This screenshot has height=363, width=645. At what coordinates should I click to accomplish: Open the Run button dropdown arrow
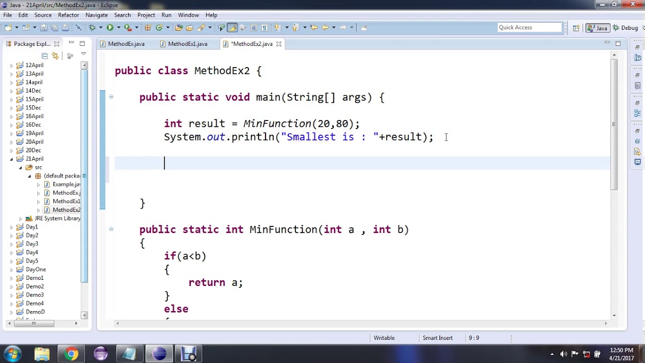coord(118,28)
